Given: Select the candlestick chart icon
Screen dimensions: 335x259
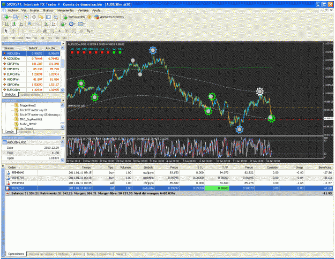Looking at the screenshot, I should (x=14, y=24).
